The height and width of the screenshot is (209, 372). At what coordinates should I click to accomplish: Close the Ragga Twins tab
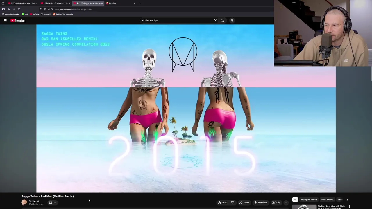(102, 3)
